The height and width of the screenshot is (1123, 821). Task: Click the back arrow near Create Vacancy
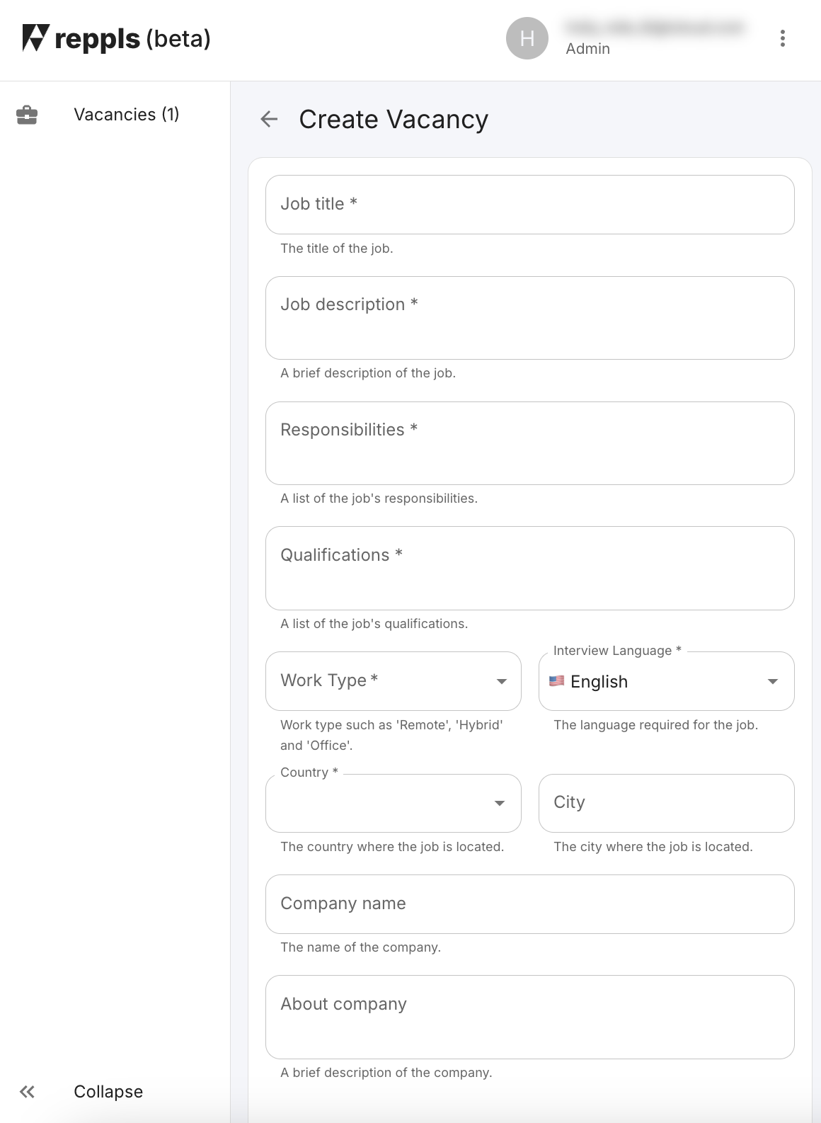(270, 120)
